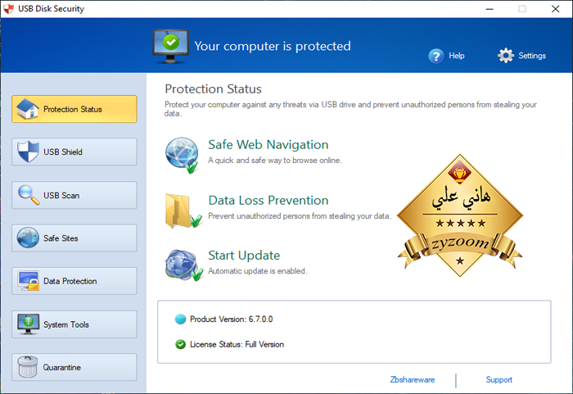Open the Protection Status tab
The width and height of the screenshot is (573, 394).
[x=74, y=109]
